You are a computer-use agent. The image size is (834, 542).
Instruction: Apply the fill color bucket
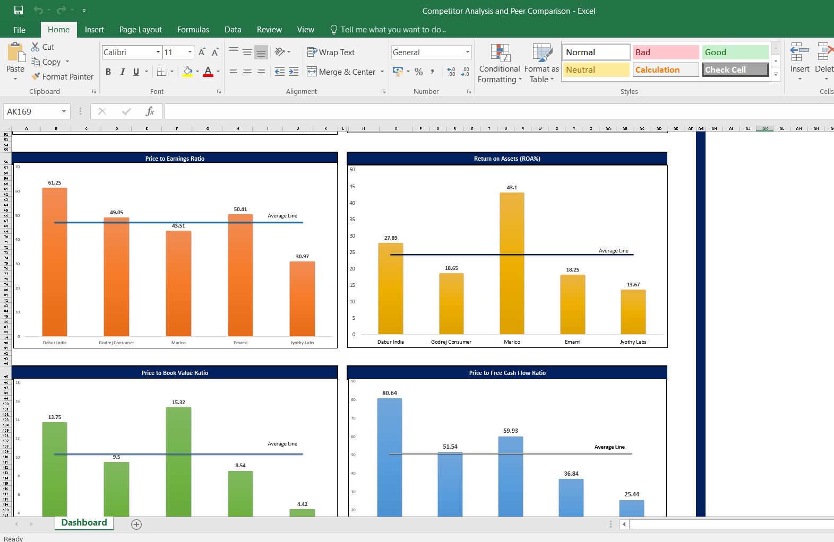pyautogui.click(x=187, y=71)
